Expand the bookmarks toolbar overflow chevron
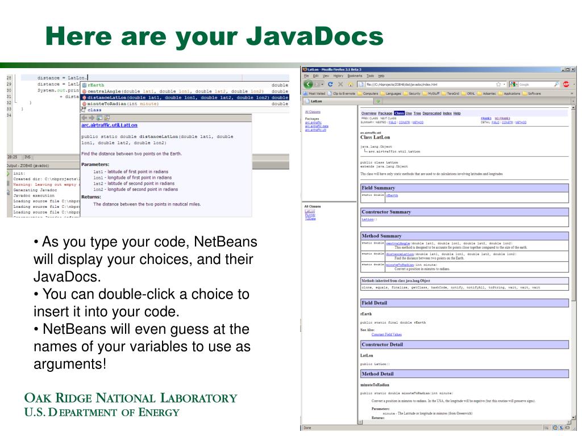This screenshot has width=582, height=436. pyautogui.click(x=572, y=94)
